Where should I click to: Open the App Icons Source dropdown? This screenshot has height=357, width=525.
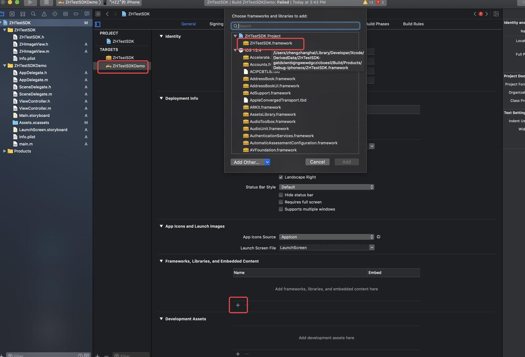click(326, 237)
